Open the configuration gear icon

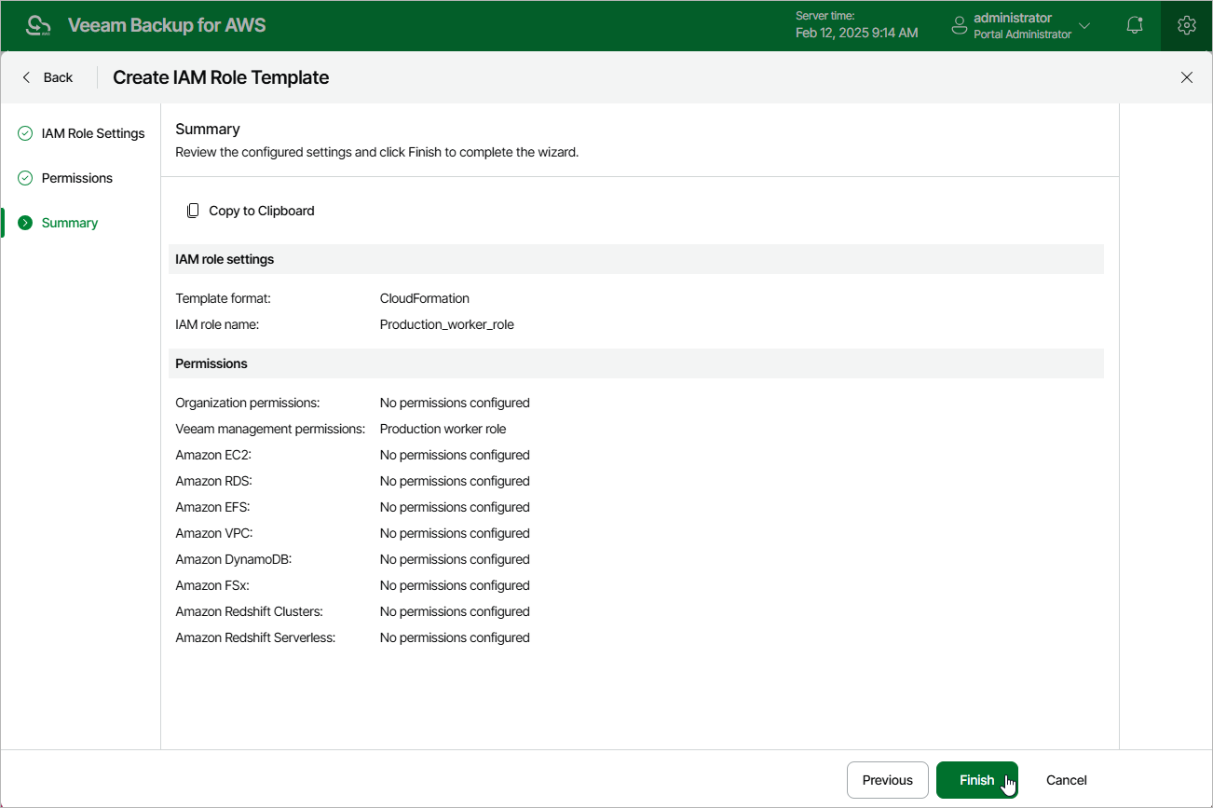point(1186,25)
